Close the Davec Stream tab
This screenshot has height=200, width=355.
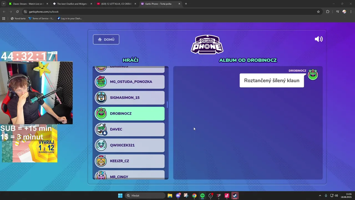pos(47,4)
